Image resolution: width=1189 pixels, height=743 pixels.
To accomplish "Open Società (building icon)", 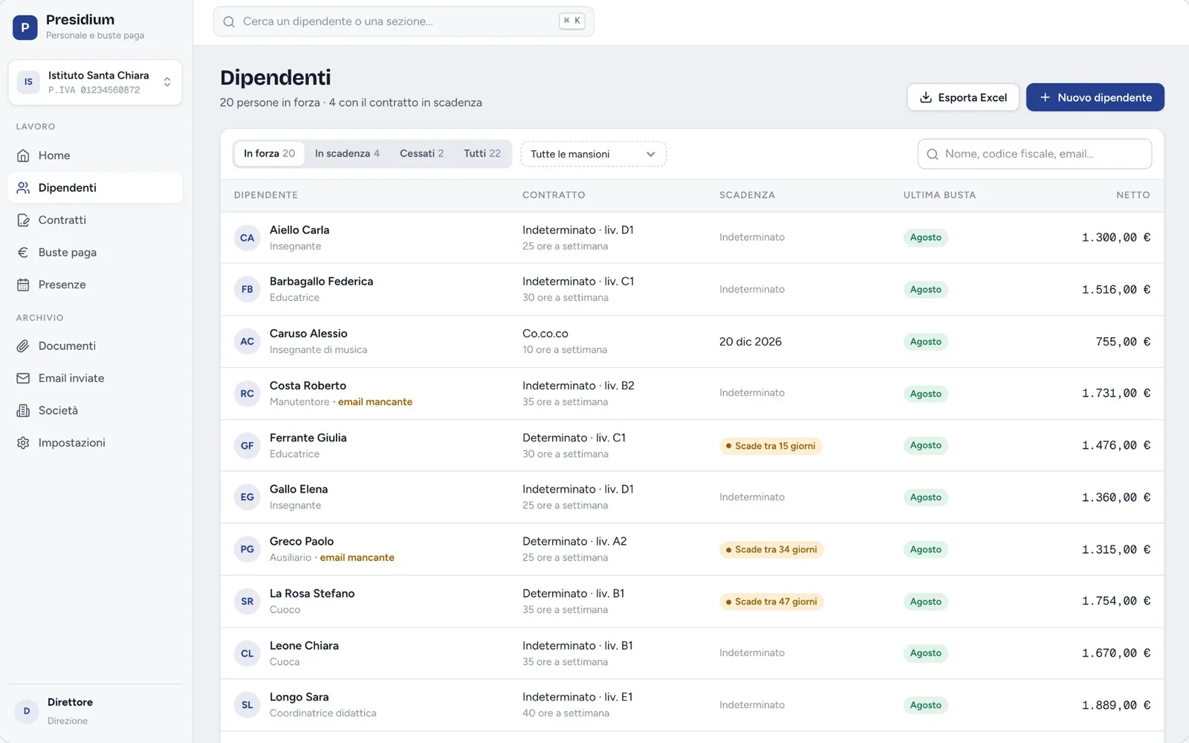I will 95,410.
